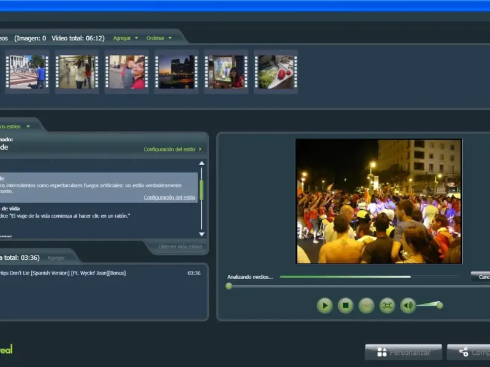Cancel the media analysis

point(480,277)
